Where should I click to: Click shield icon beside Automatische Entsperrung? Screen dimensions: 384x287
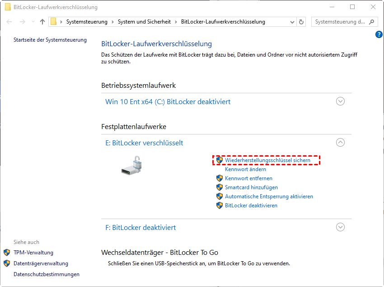pos(220,196)
